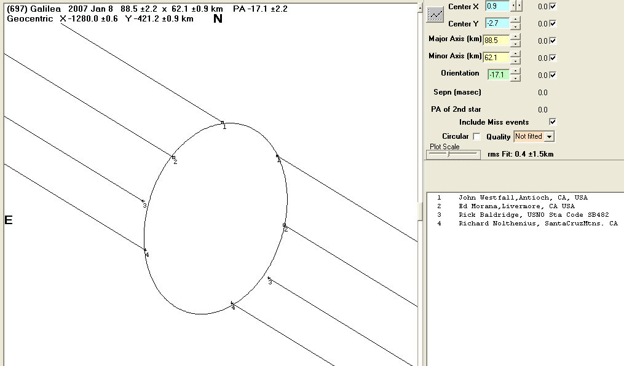
Task: Decrease Orientation with down arrow
Action: pos(515,78)
